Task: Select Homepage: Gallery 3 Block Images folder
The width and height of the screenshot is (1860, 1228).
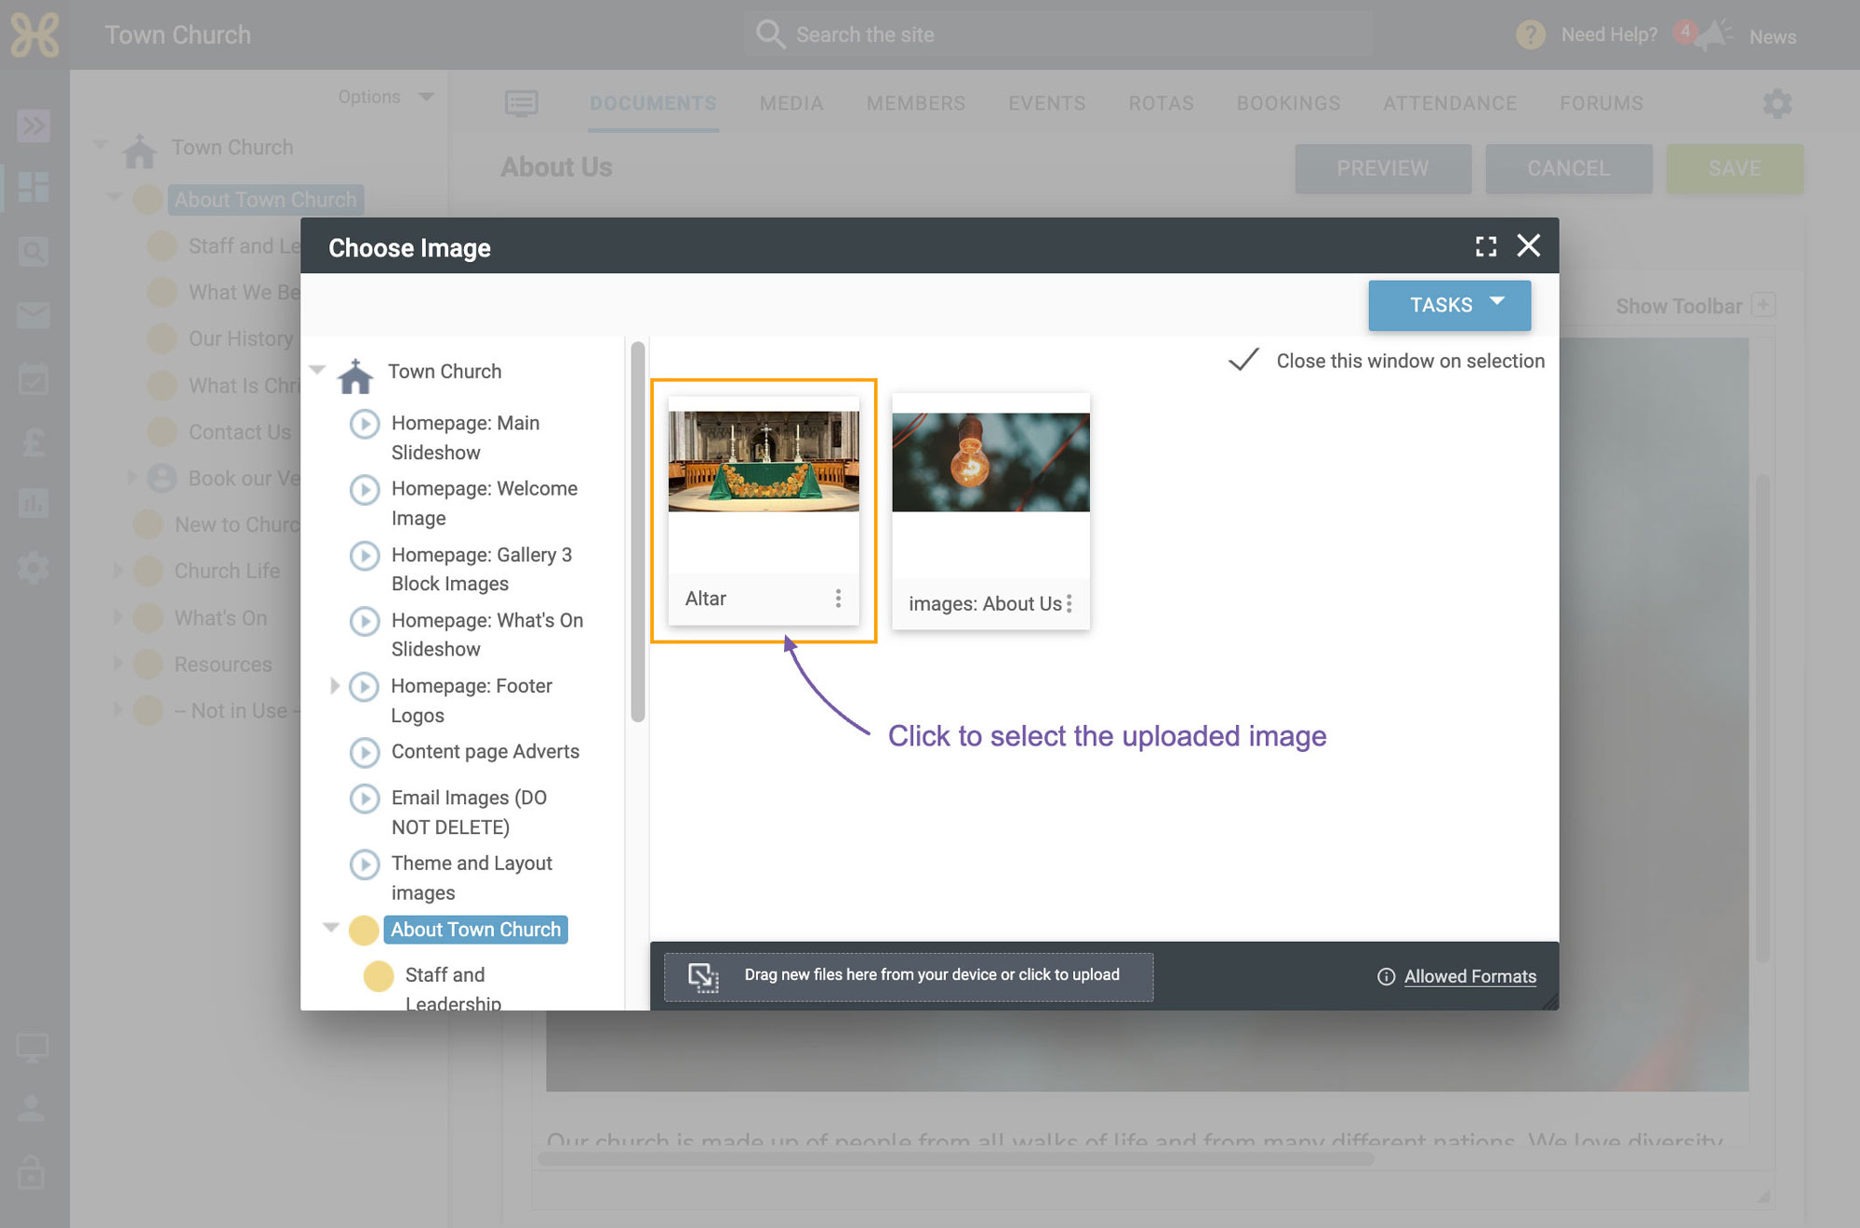Action: click(481, 569)
